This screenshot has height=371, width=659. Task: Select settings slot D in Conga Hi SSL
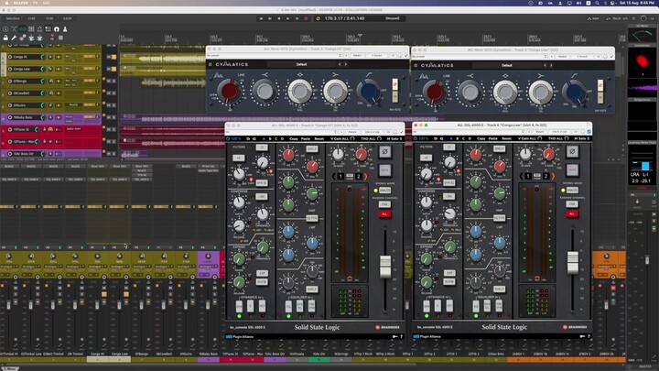pos(282,138)
